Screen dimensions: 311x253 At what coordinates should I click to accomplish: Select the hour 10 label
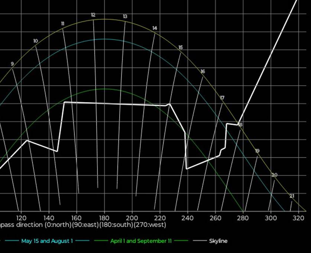(x=35, y=41)
